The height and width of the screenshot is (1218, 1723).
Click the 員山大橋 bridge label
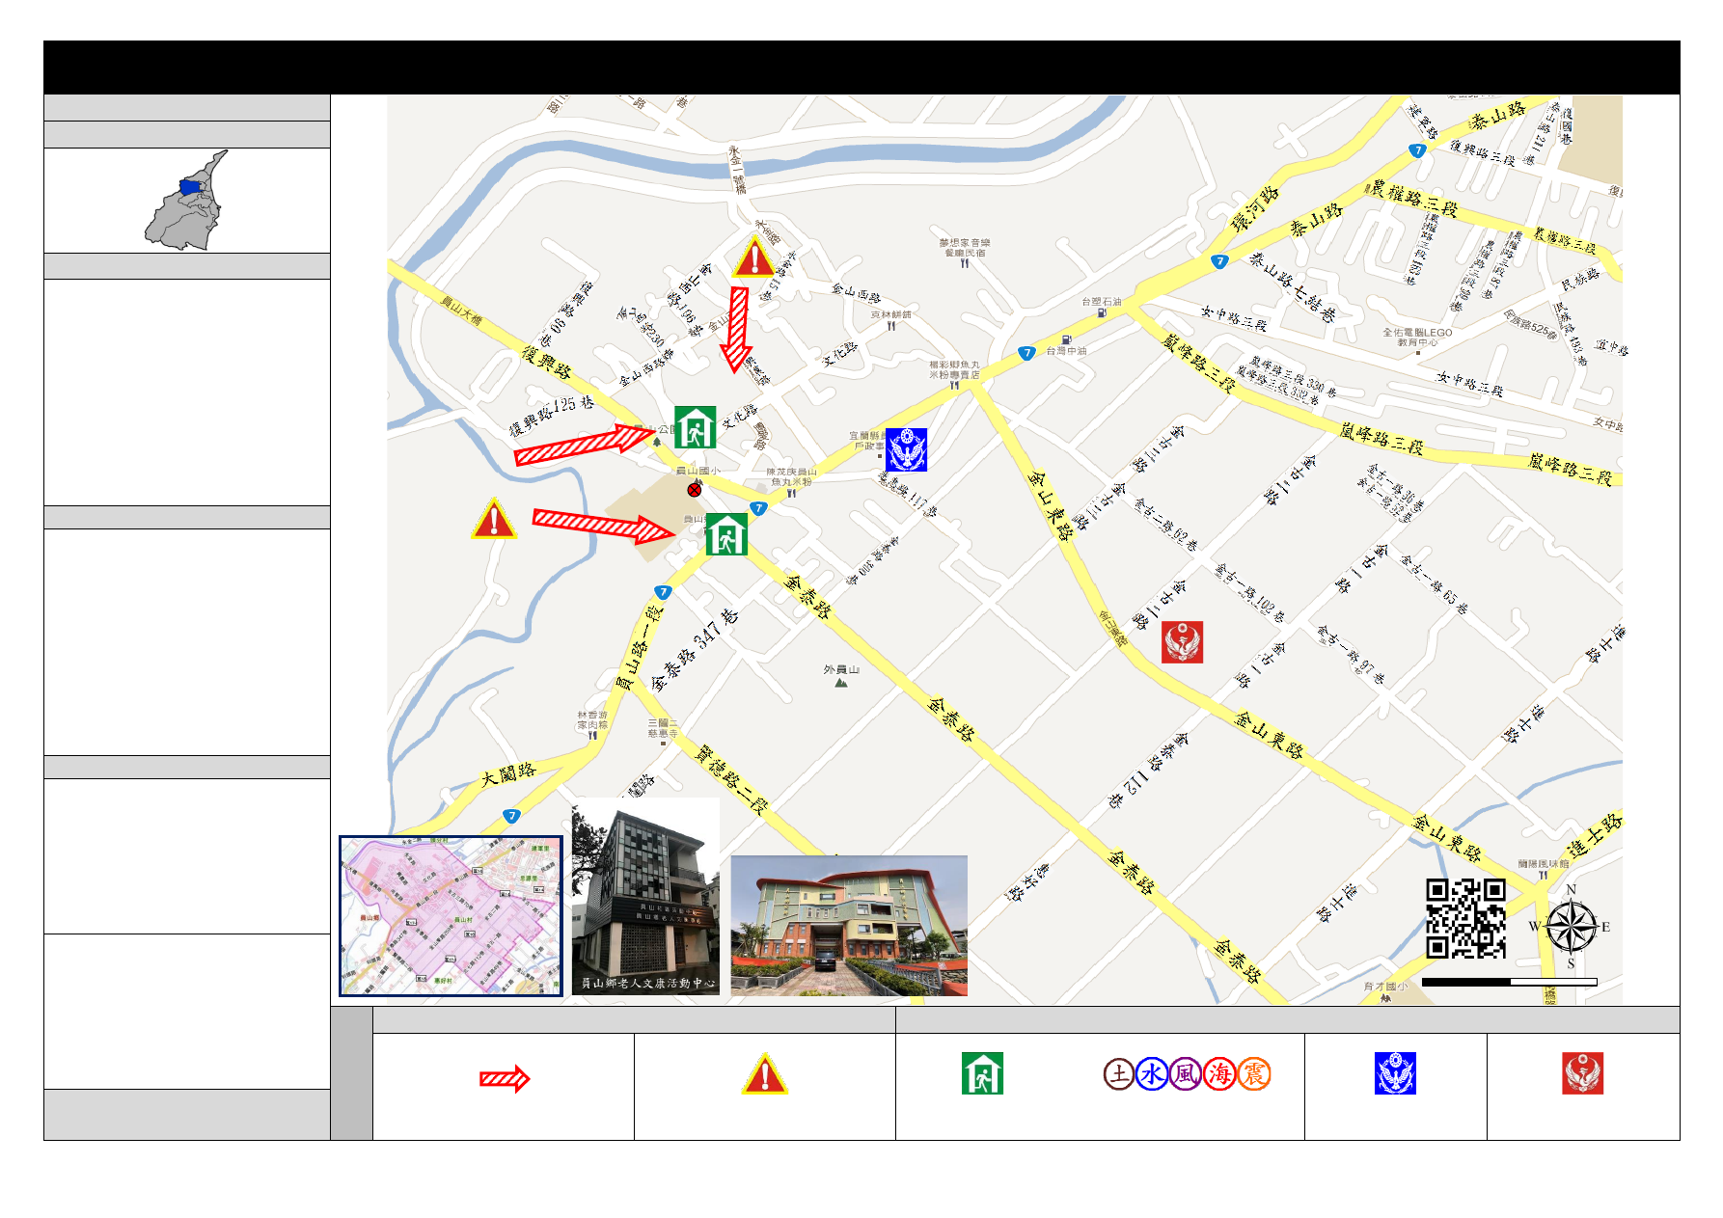[x=461, y=311]
